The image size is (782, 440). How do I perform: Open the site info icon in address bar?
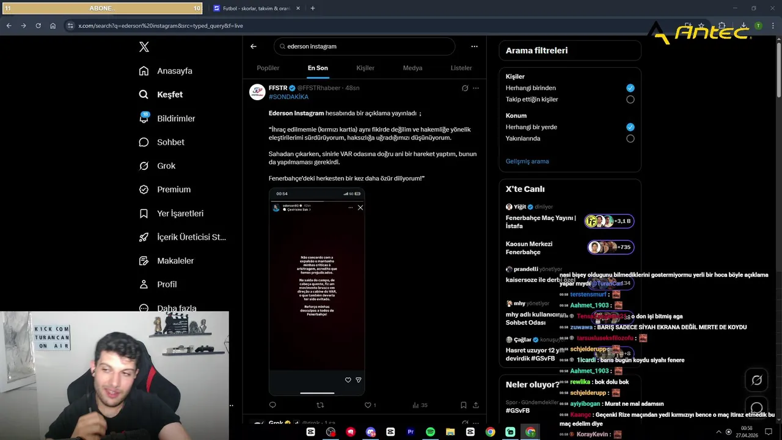(x=70, y=26)
